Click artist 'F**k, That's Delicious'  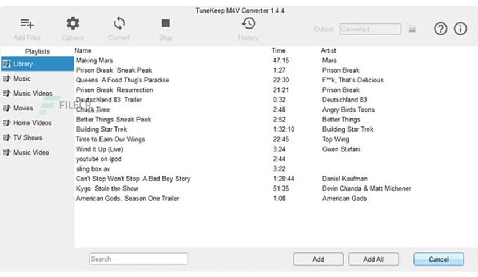(353, 80)
